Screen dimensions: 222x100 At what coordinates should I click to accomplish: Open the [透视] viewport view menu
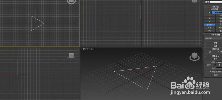pos(86,49)
